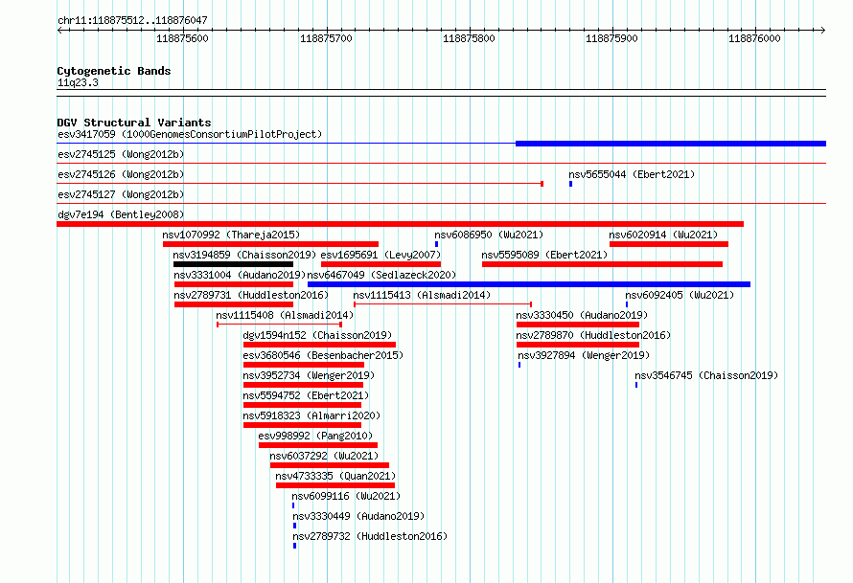
Task: Click the blue nsv6086950 marker
Action: point(436,244)
